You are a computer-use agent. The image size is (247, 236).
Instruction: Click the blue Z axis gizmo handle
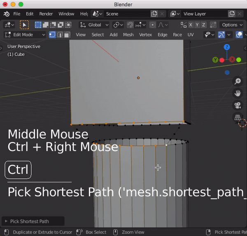227,47
